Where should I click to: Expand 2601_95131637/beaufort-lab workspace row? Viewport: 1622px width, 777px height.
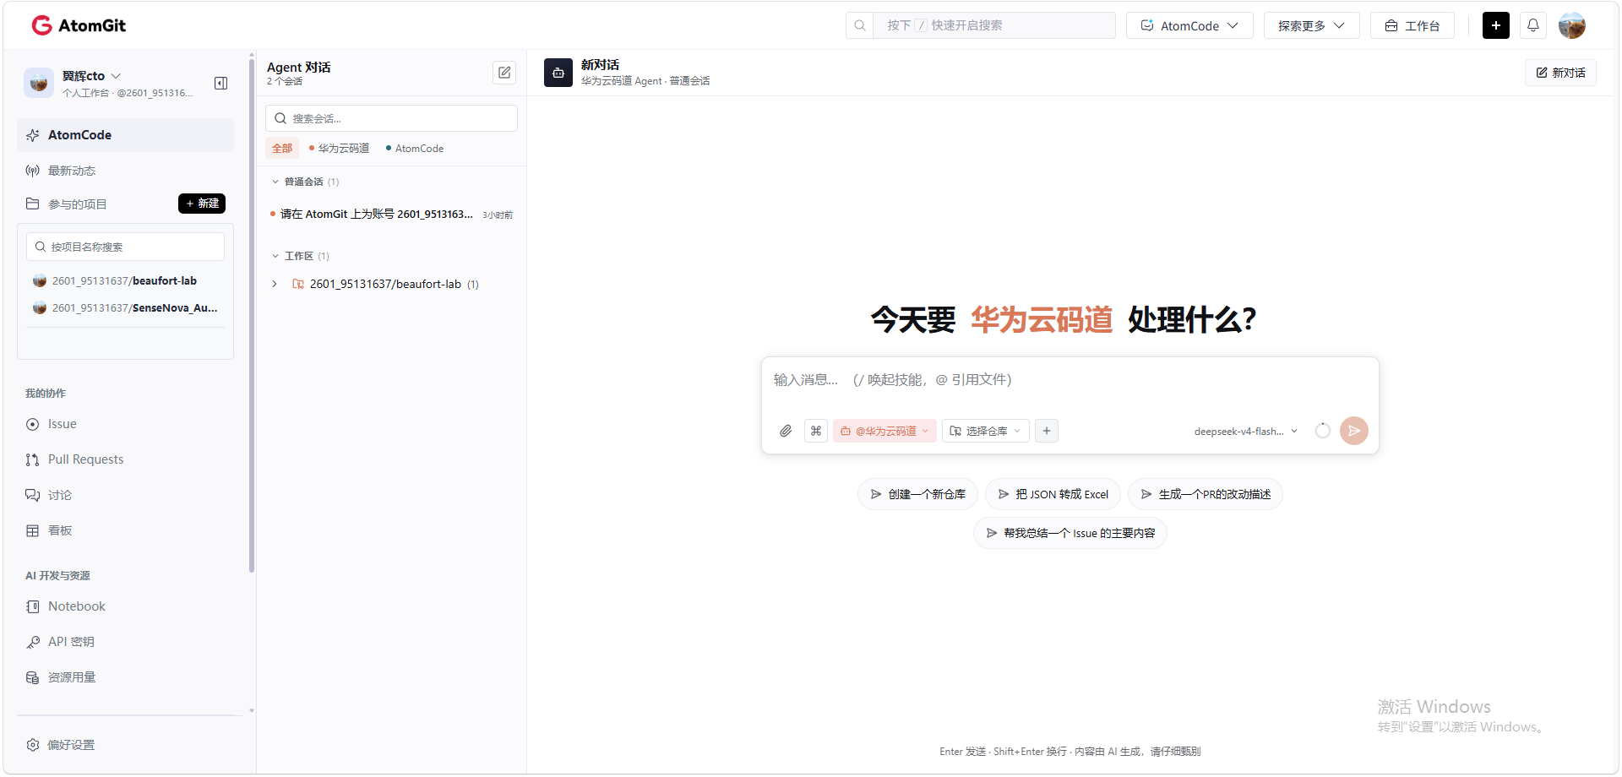click(275, 284)
